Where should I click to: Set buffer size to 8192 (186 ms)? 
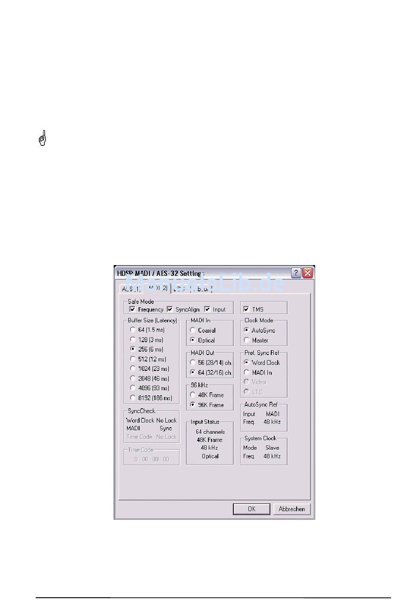[133, 398]
